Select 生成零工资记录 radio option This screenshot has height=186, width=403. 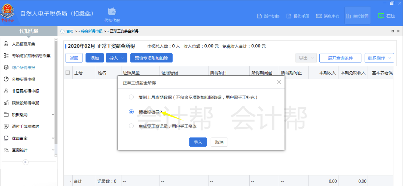click(132, 126)
